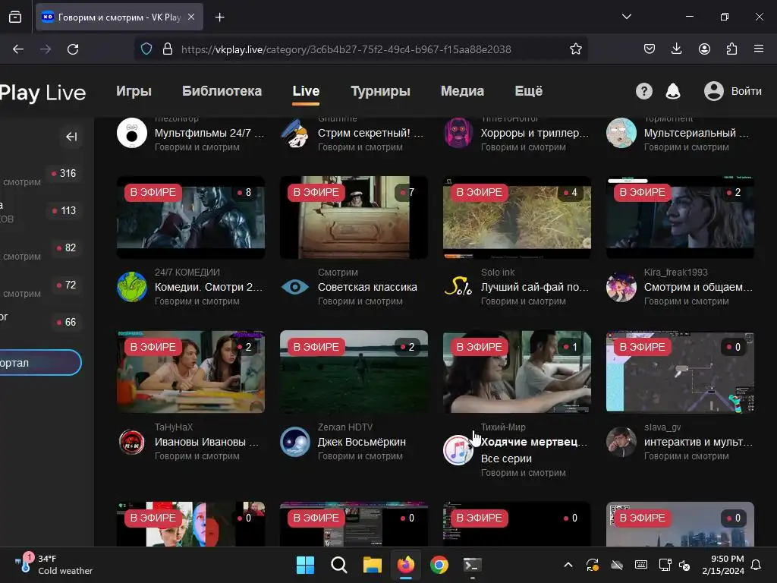
Task: Open the Игры menu
Action: [134, 91]
